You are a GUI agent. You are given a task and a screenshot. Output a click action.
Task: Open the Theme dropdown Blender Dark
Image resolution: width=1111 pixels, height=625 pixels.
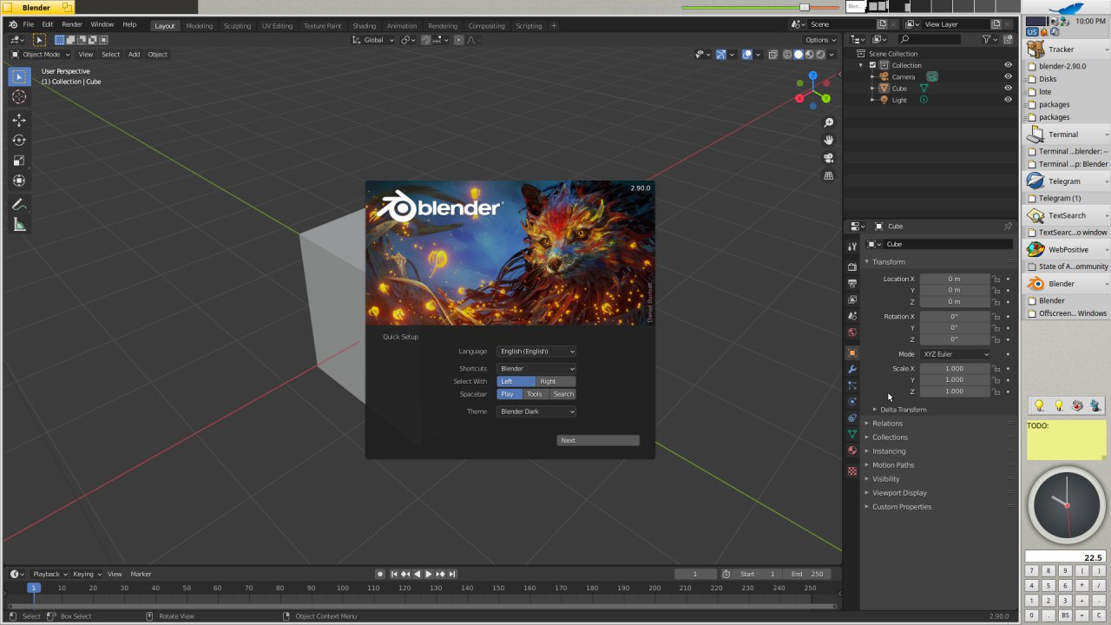click(x=536, y=411)
